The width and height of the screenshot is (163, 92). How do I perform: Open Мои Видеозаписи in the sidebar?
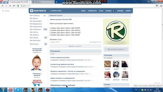click(36, 24)
